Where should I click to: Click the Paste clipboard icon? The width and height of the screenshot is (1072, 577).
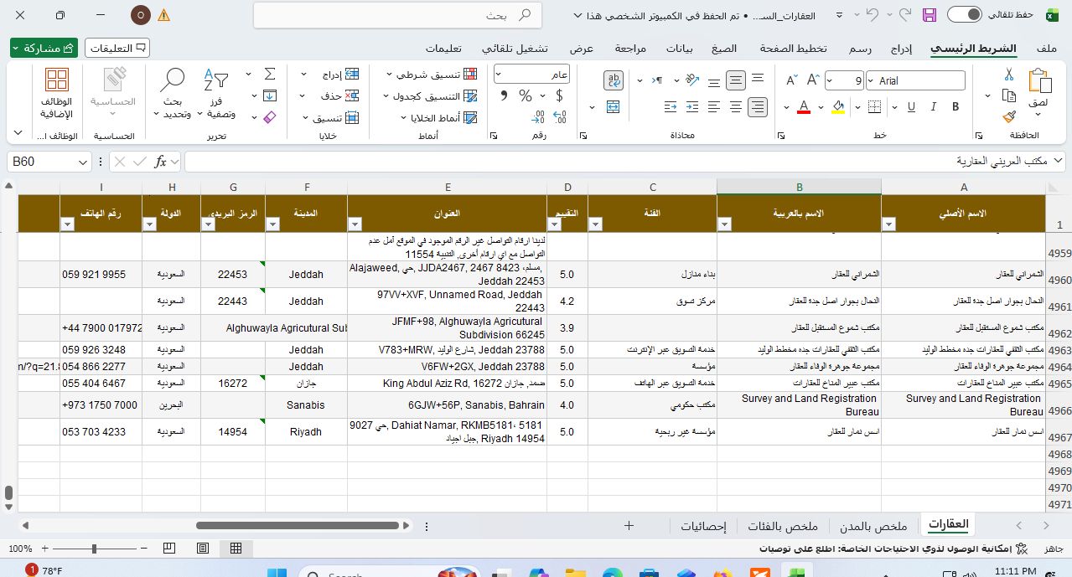[x=1039, y=81]
